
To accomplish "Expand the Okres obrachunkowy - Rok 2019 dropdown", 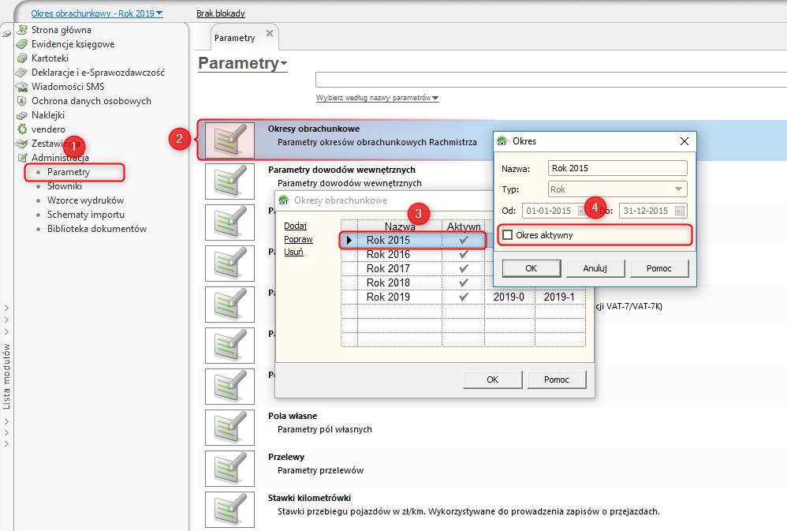I will pos(96,13).
